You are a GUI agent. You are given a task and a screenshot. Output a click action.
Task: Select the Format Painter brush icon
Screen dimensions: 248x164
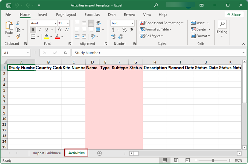18,36
